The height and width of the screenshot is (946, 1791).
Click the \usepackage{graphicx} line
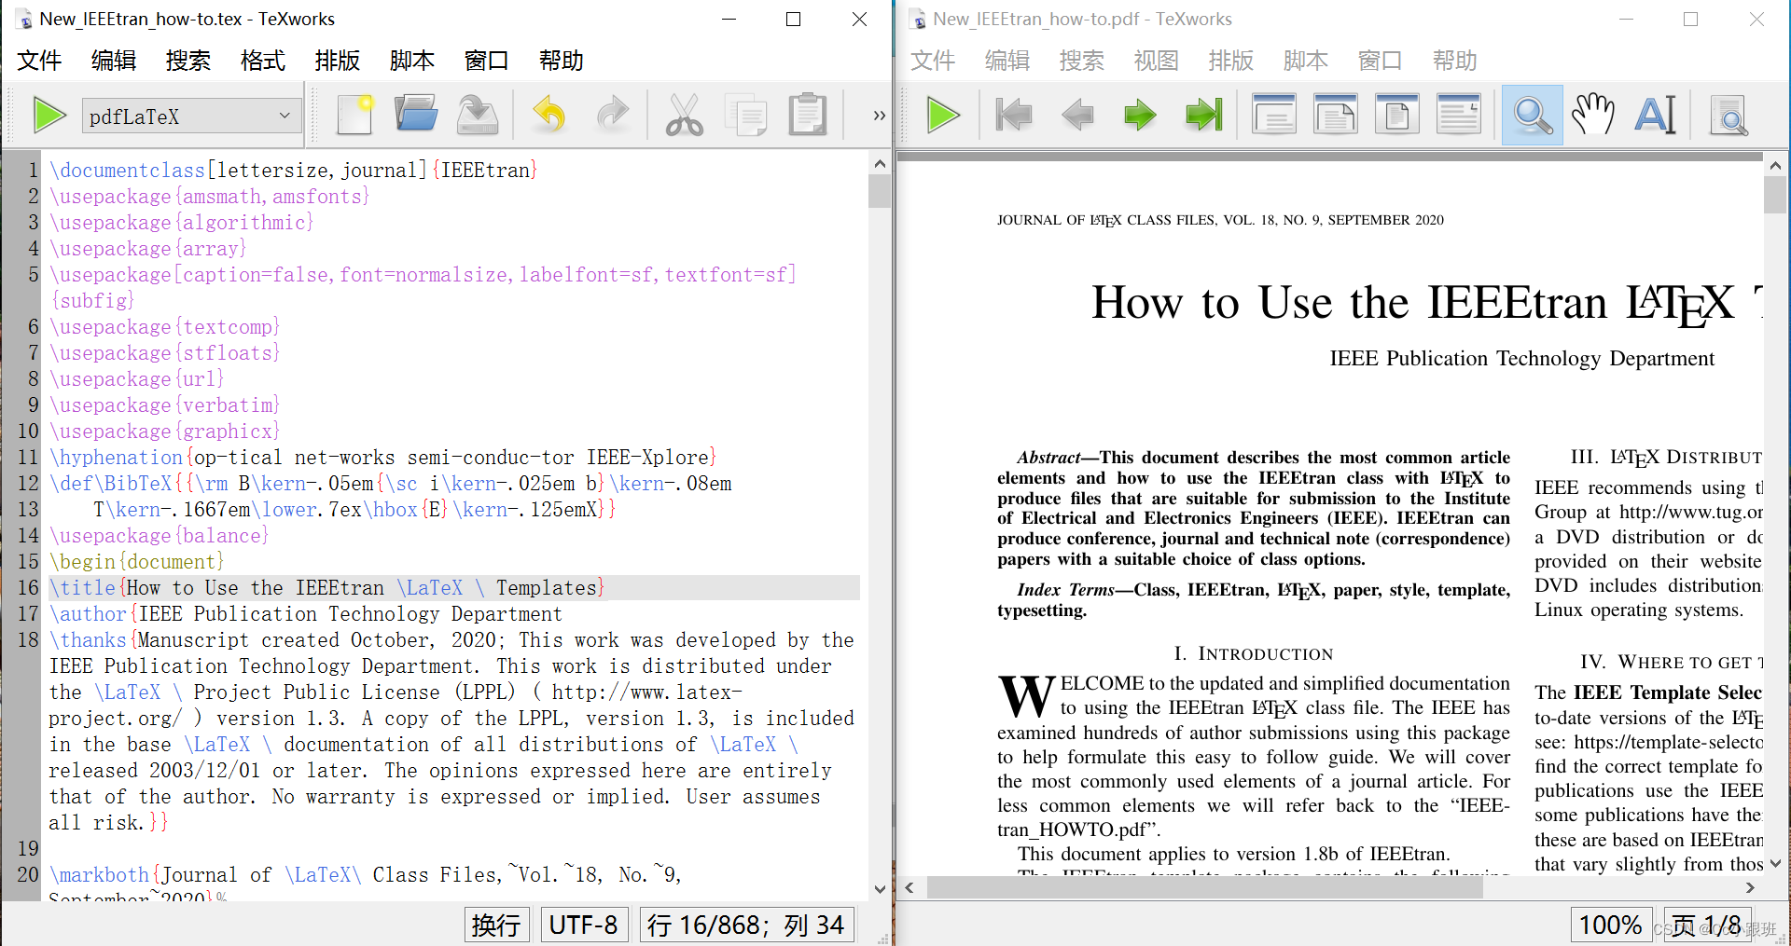click(165, 432)
